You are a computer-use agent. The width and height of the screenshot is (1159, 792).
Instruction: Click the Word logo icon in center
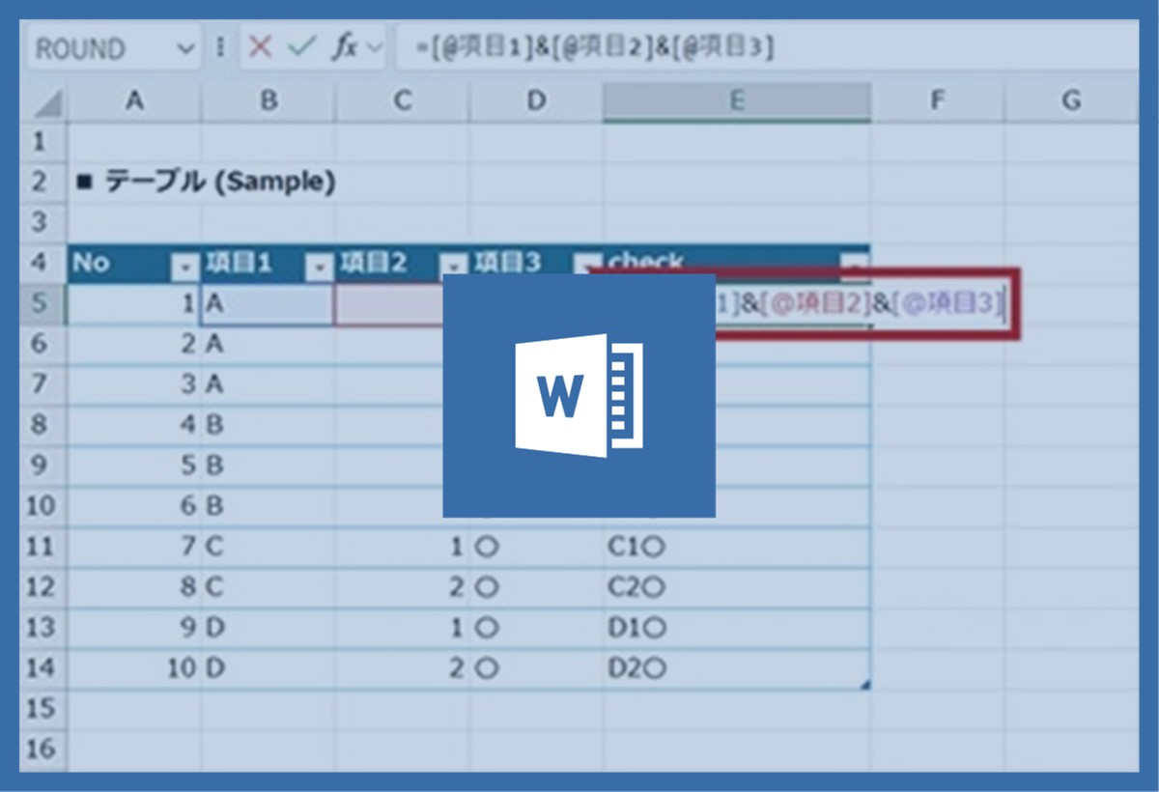click(x=579, y=395)
